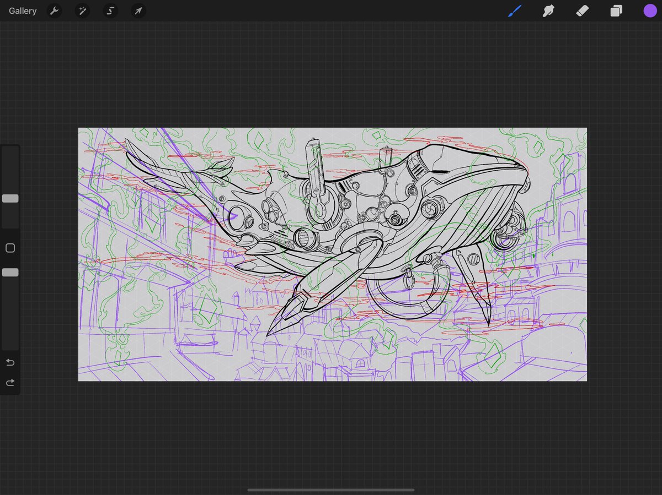The height and width of the screenshot is (495, 662).
Task: Adjust the brush opacity slider
Action: (x=10, y=272)
